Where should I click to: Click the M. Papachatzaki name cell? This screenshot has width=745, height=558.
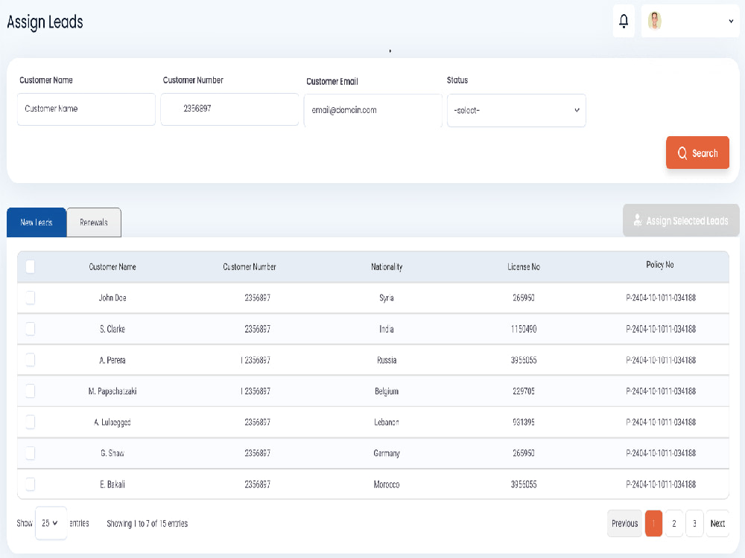[x=112, y=391]
